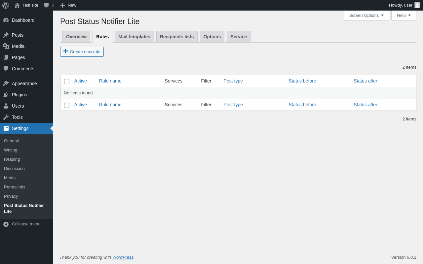The width and height of the screenshot is (423, 264).
Task: Sort by Post type in header row
Action: tap(233, 81)
